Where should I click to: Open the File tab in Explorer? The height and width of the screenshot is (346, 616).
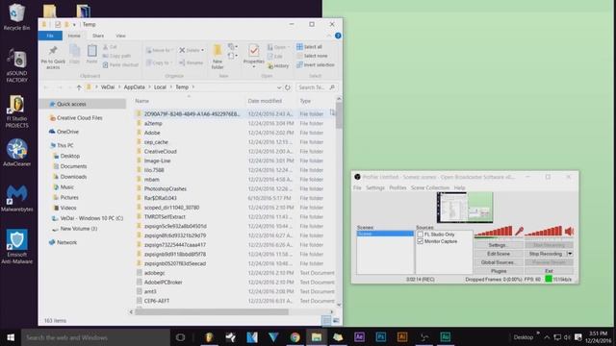click(x=50, y=36)
